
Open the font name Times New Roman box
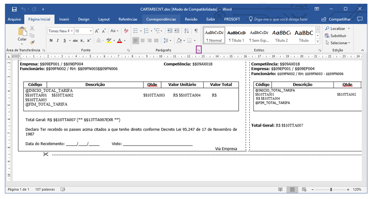(x=61, y=31)
